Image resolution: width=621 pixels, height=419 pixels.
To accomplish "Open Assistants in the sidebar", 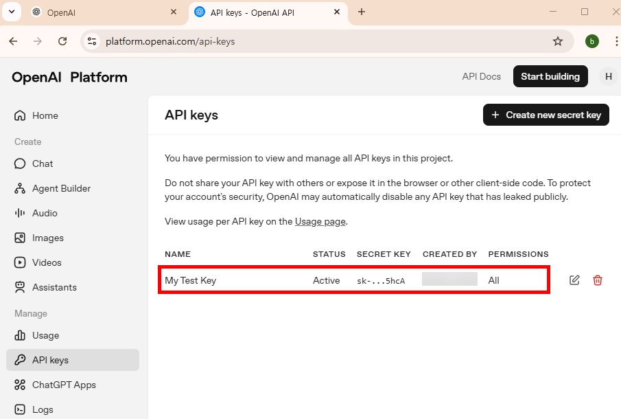I will click(73, 287).
